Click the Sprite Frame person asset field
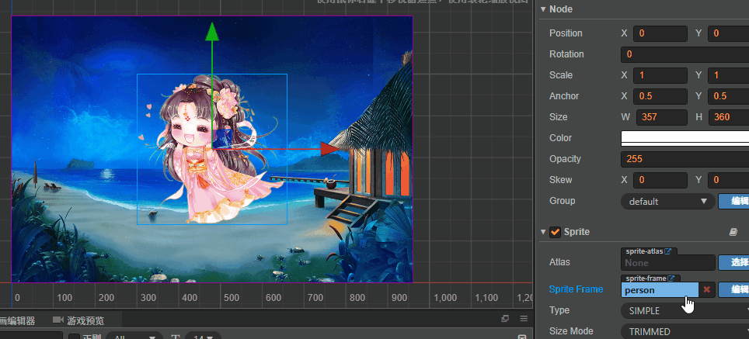Image resolution: width=749 pixels, height=339 pixels. (660, 289)
